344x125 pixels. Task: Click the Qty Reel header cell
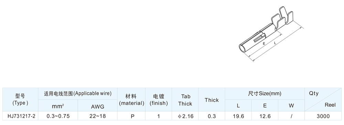tap(323, 99)
